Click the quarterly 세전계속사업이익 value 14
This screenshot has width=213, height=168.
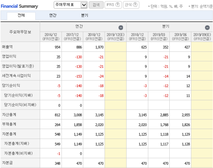click(188, 76)
